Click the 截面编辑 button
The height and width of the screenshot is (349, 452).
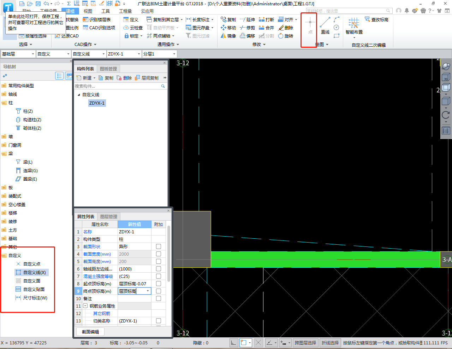[x=90, y=332]
